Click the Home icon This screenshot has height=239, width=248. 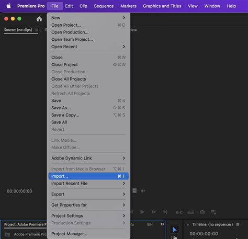pyautogui.click(x=39, y=19)
